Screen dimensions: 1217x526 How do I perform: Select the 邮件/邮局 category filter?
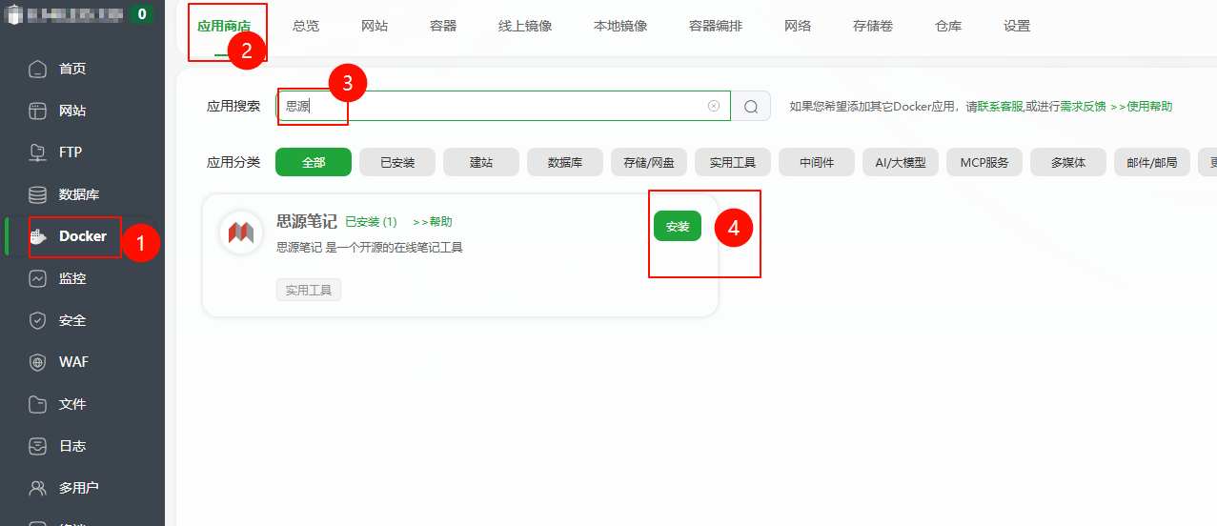point(1152,162)
